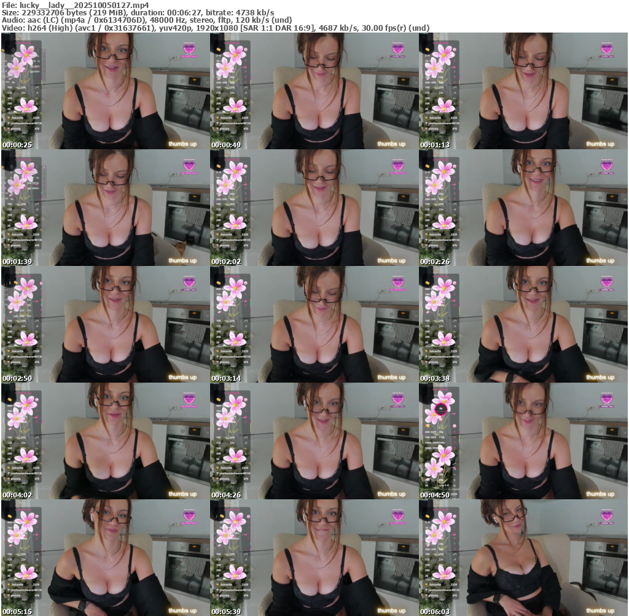Click the pink flower overlay in the 00:00:49 frame
The width and height of the screenshot is (629, 616).
[235, 55]
